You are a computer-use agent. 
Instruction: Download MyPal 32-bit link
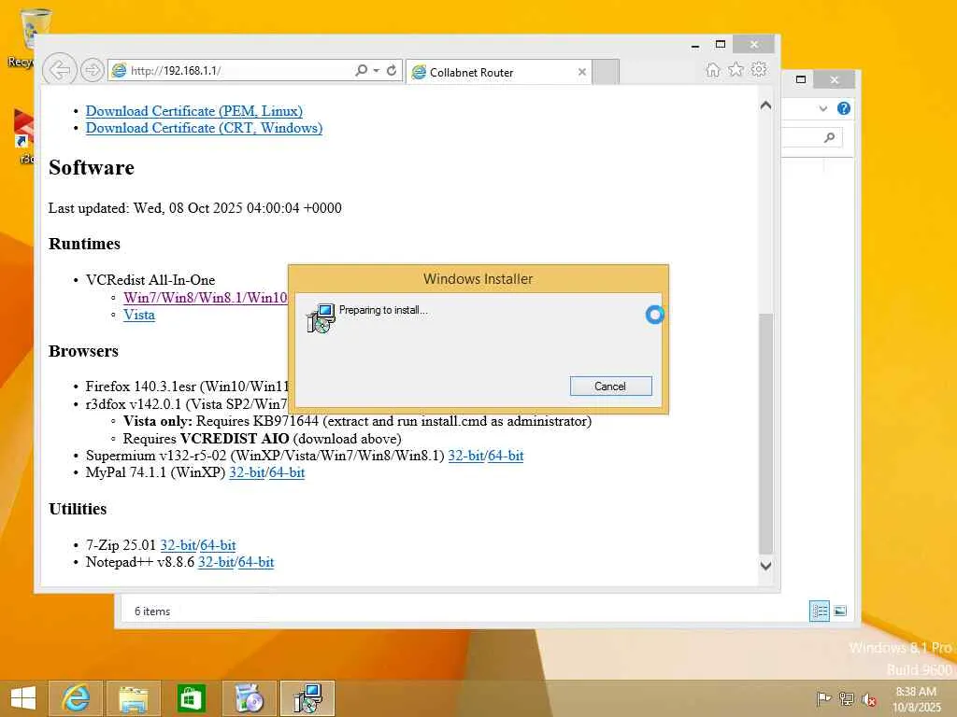pyautogui.click(x=247, y=472)
